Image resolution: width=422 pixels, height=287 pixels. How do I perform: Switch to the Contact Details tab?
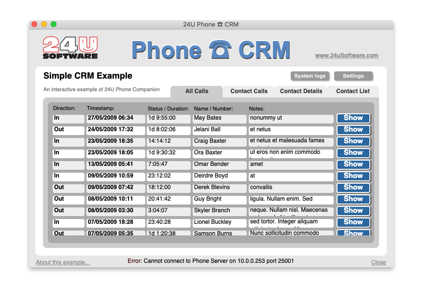pos(301,91)
